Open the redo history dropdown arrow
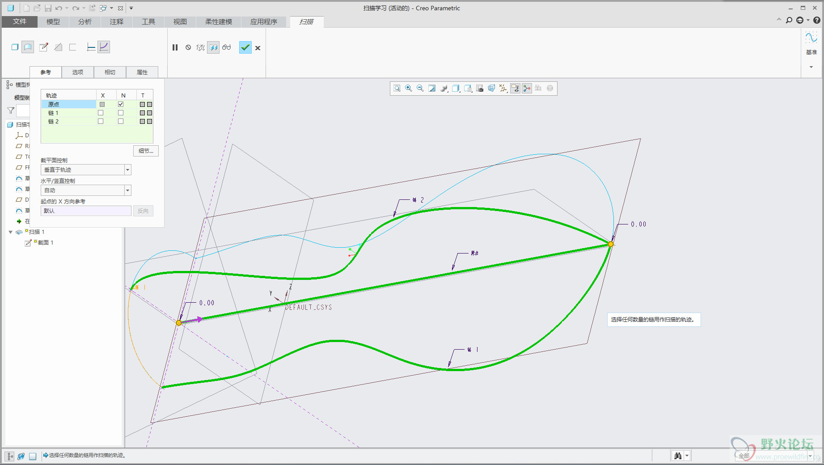This screenshot has width=824, height=465. pyautogui.click(x=84, y=8)
